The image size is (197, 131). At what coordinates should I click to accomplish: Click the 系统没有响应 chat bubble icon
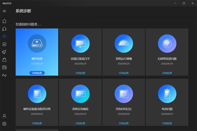click(x=80, y=94)
